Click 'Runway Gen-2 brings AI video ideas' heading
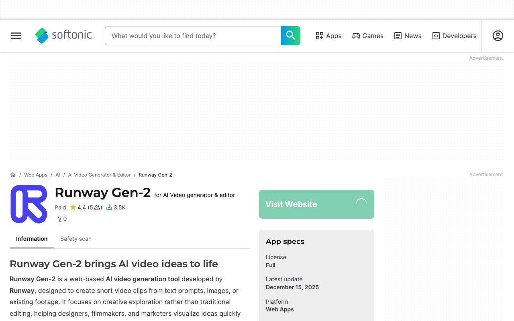This screenshot has height=321, width=514. point(114,264)
